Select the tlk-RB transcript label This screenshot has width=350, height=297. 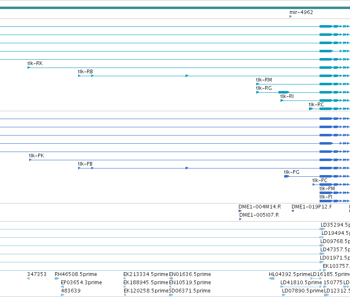pyautogui.click(x=85, y=72)
